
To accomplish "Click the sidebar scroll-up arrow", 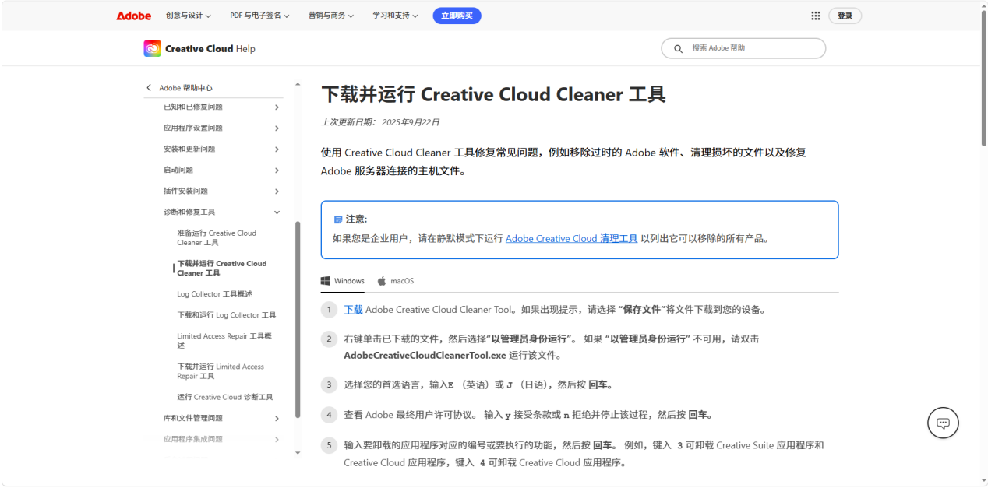I will point(298,84).
